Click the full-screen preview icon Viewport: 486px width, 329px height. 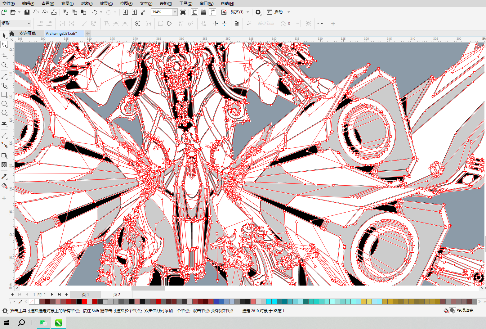(183, 12)
